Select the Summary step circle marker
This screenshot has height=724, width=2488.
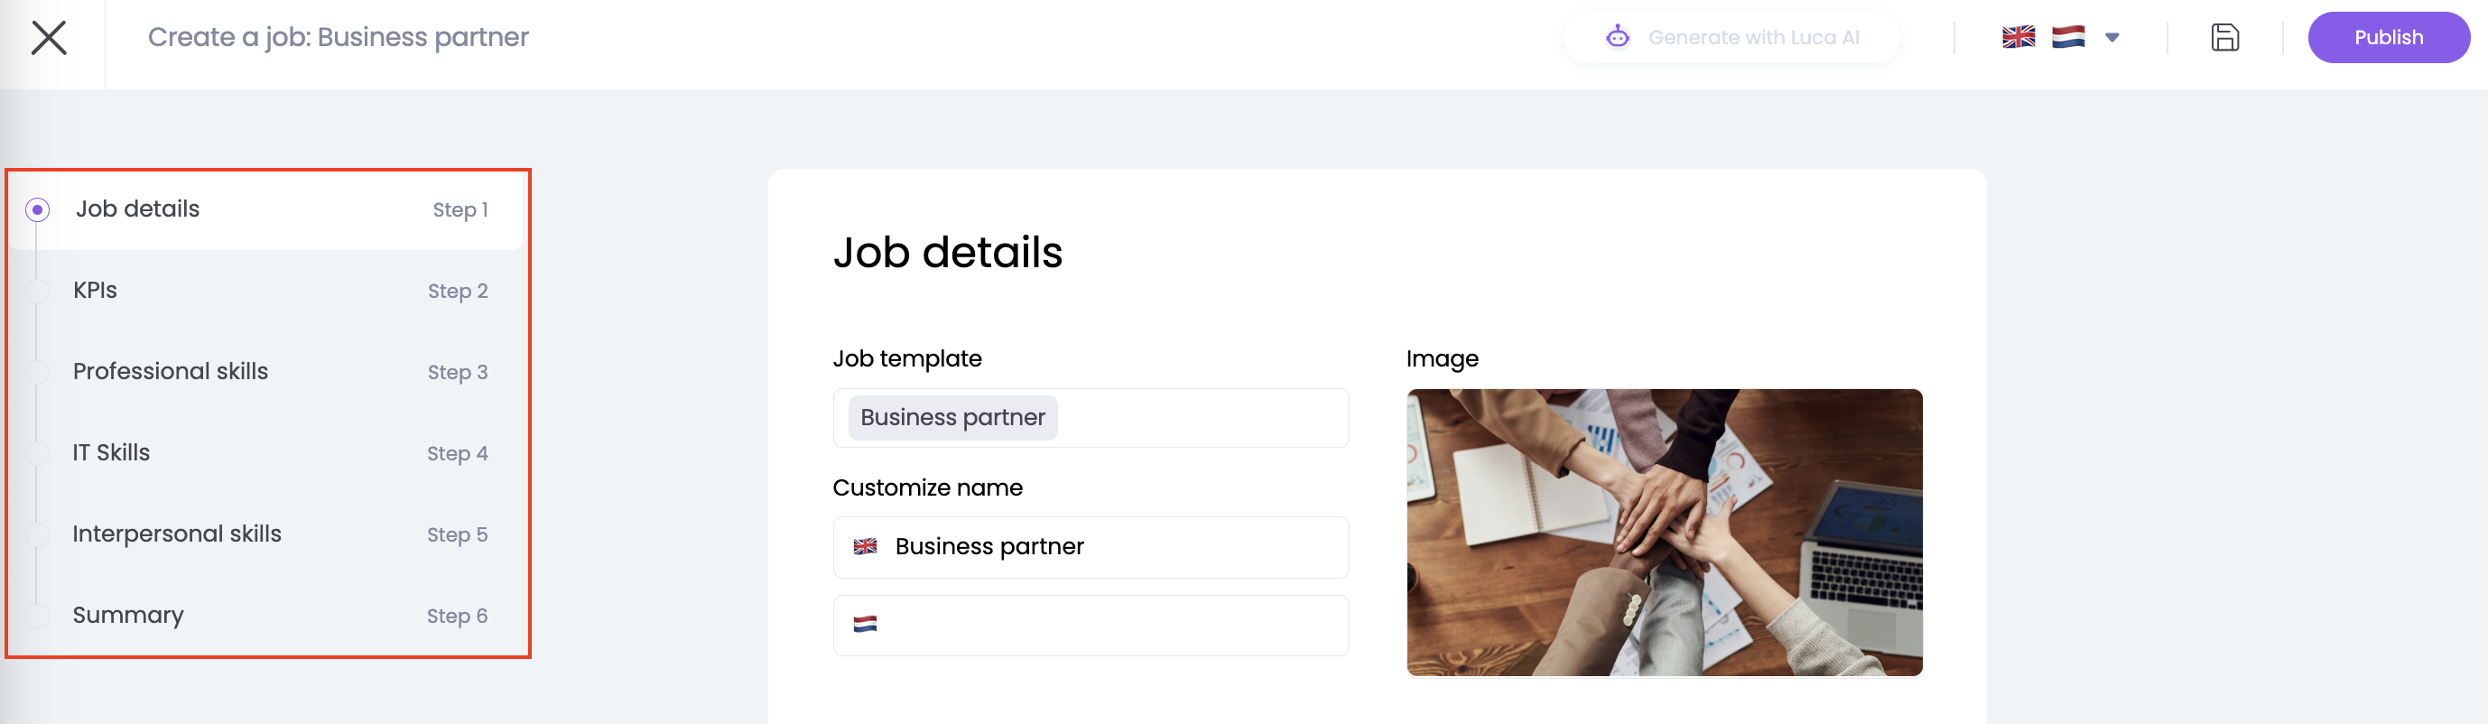pyautogui.click(x=38, y=615)
